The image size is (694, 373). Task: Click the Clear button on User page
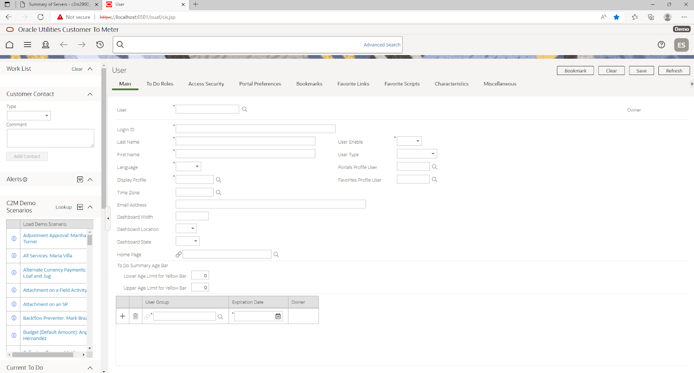[612, 71]
